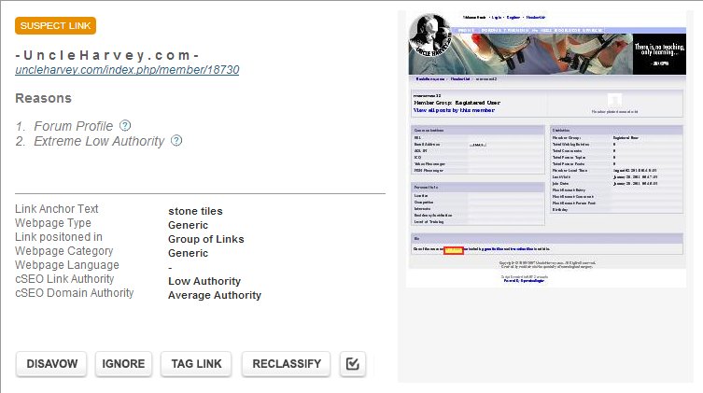703x393 pixels.
Task: Click 'View all posts by this member'
Action: coord(454,110)
